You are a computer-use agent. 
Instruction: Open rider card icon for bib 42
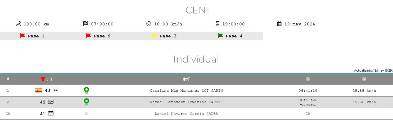point(51,102)
